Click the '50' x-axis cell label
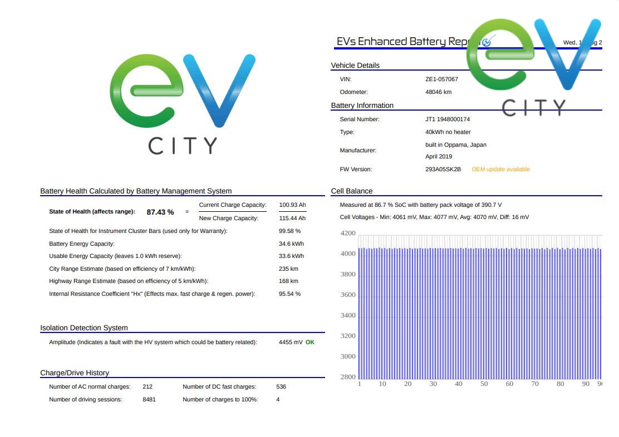 point(484,384)
